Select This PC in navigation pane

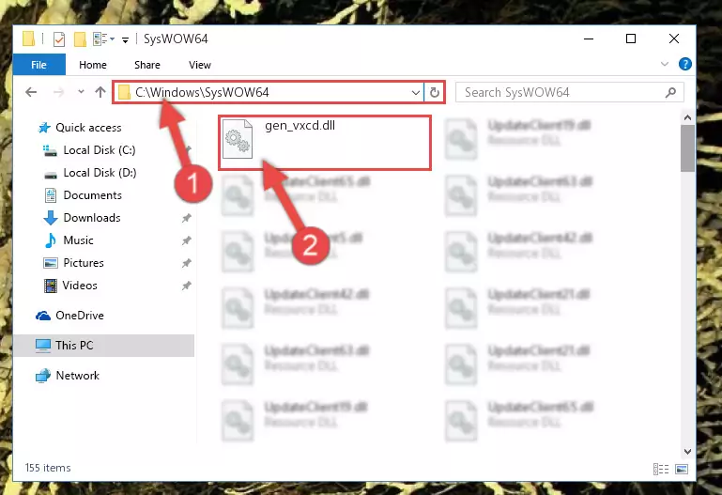point(104,346)
